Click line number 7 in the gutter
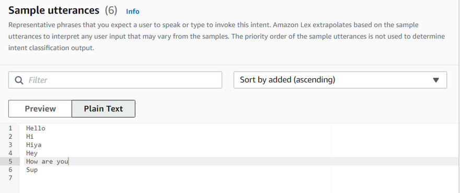The width and height of the screenshot is (460, 193). click(x=10, y=178)
